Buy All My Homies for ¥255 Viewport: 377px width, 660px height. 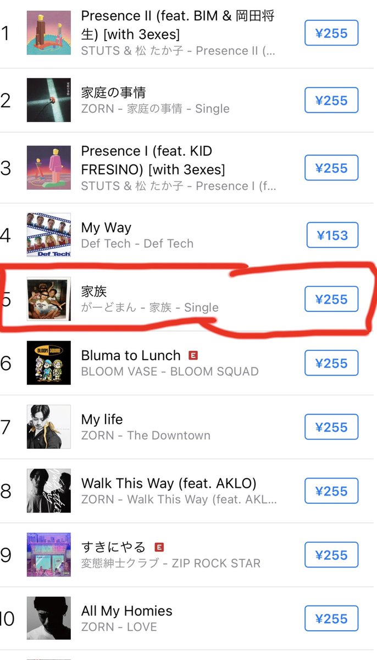[x=331, y=619]
